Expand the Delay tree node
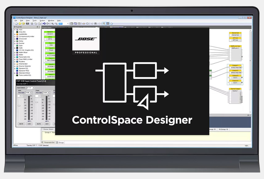The image size is (264, 179). 15,41
